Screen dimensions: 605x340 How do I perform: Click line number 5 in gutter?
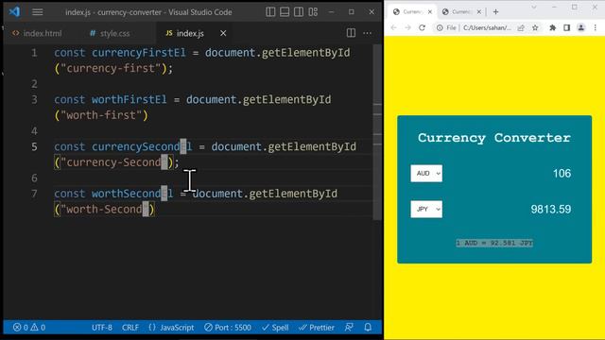pyautogui.click(x=34, y=147)
